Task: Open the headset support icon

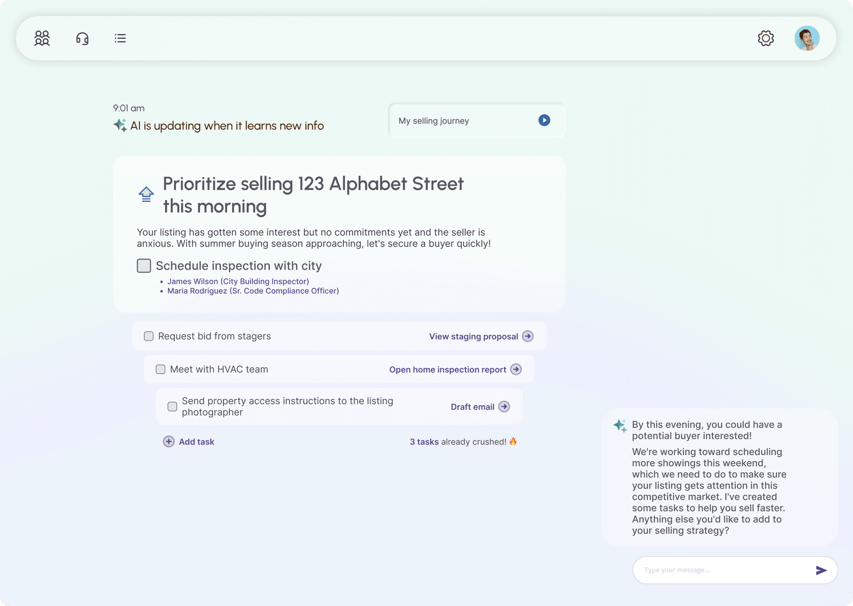Action: click(82, 38)
